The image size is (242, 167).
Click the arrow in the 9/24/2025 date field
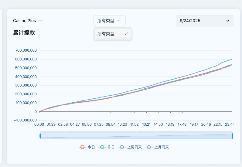pos(228,21)
